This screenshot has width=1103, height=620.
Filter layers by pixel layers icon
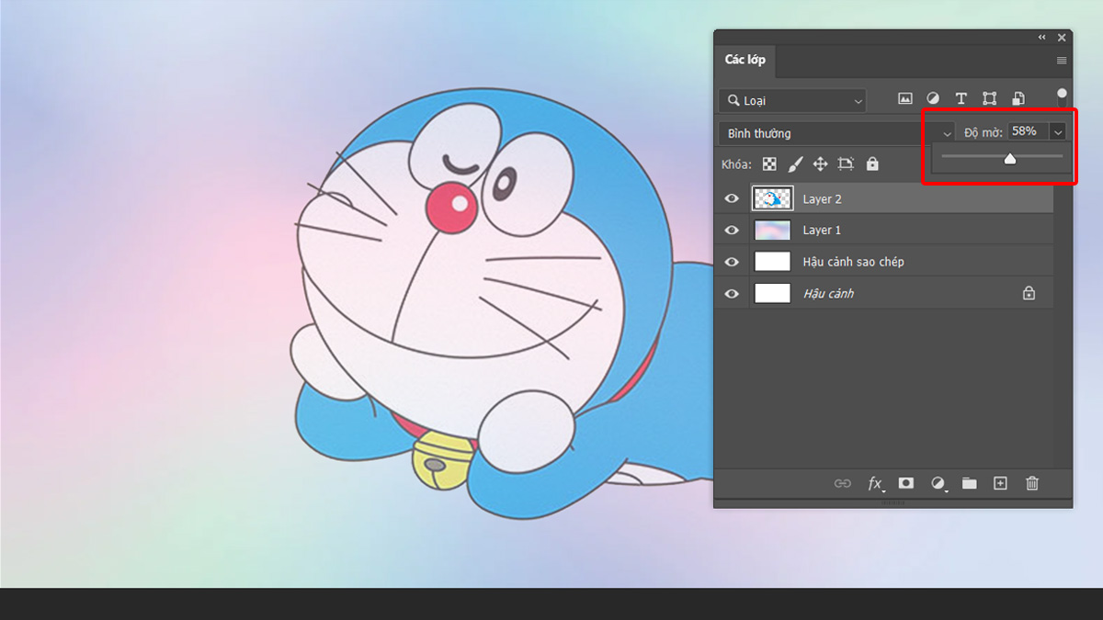[x=905, y=98]
